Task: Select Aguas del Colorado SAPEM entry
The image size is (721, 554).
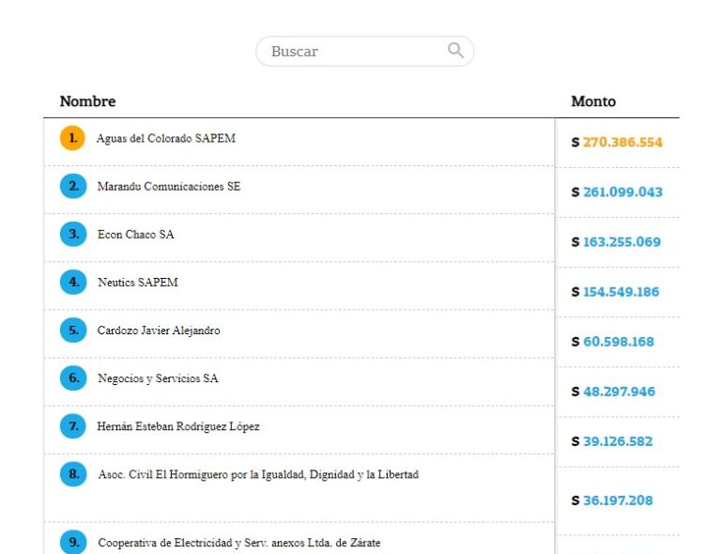Action: tap(165, 139)
